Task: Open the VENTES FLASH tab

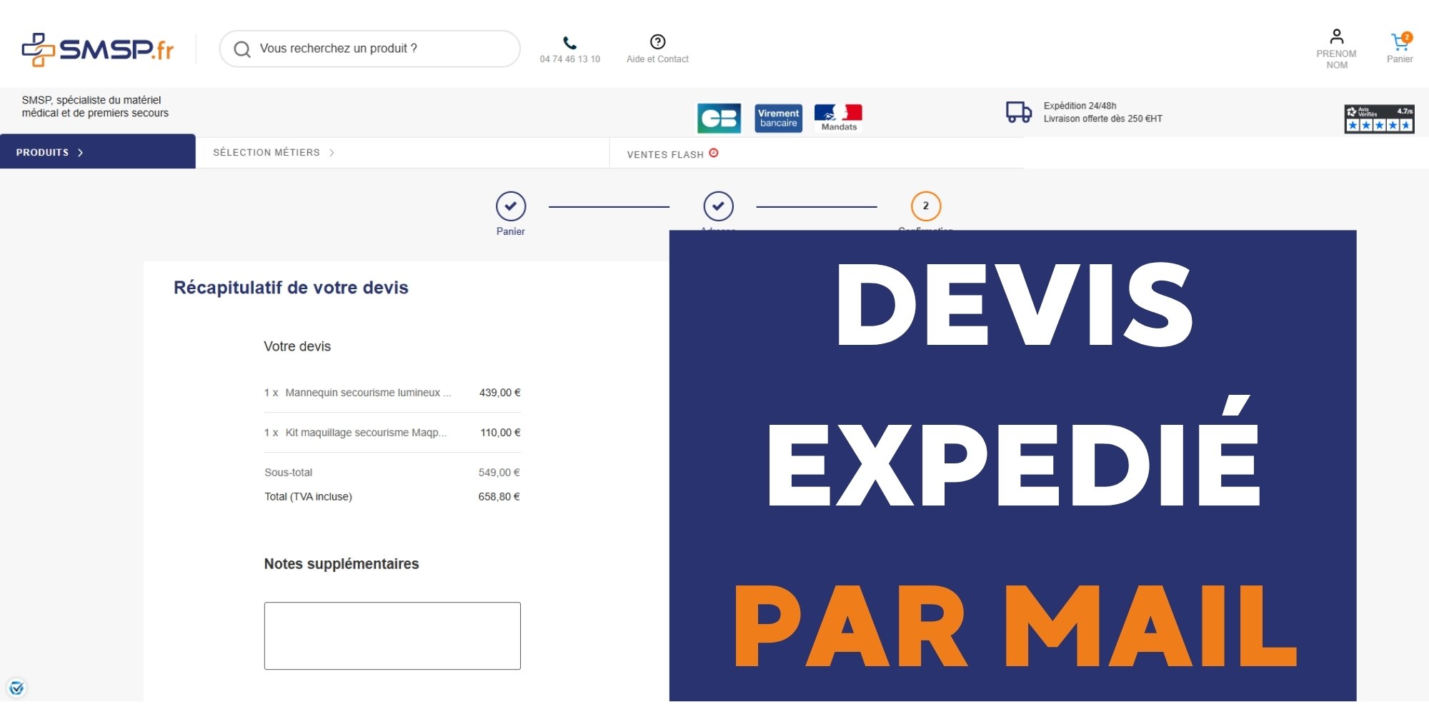Action: 672,154
